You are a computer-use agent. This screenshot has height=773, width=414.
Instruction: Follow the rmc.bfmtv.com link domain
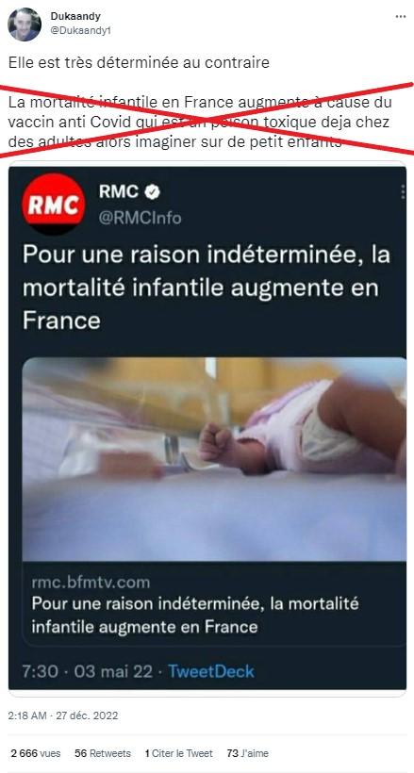point(91,583)
